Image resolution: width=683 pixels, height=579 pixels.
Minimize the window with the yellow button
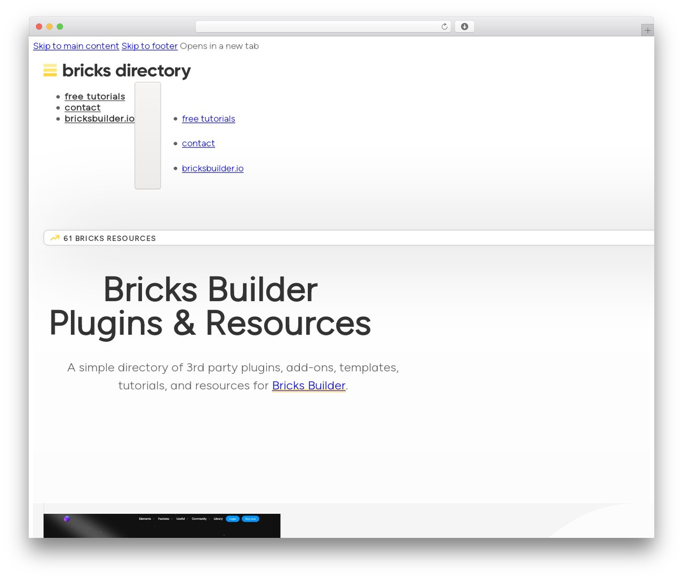(x=50, y=27)
